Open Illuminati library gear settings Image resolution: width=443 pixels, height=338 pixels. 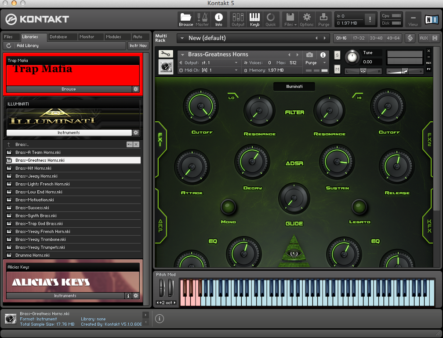[x=136, y=133]
